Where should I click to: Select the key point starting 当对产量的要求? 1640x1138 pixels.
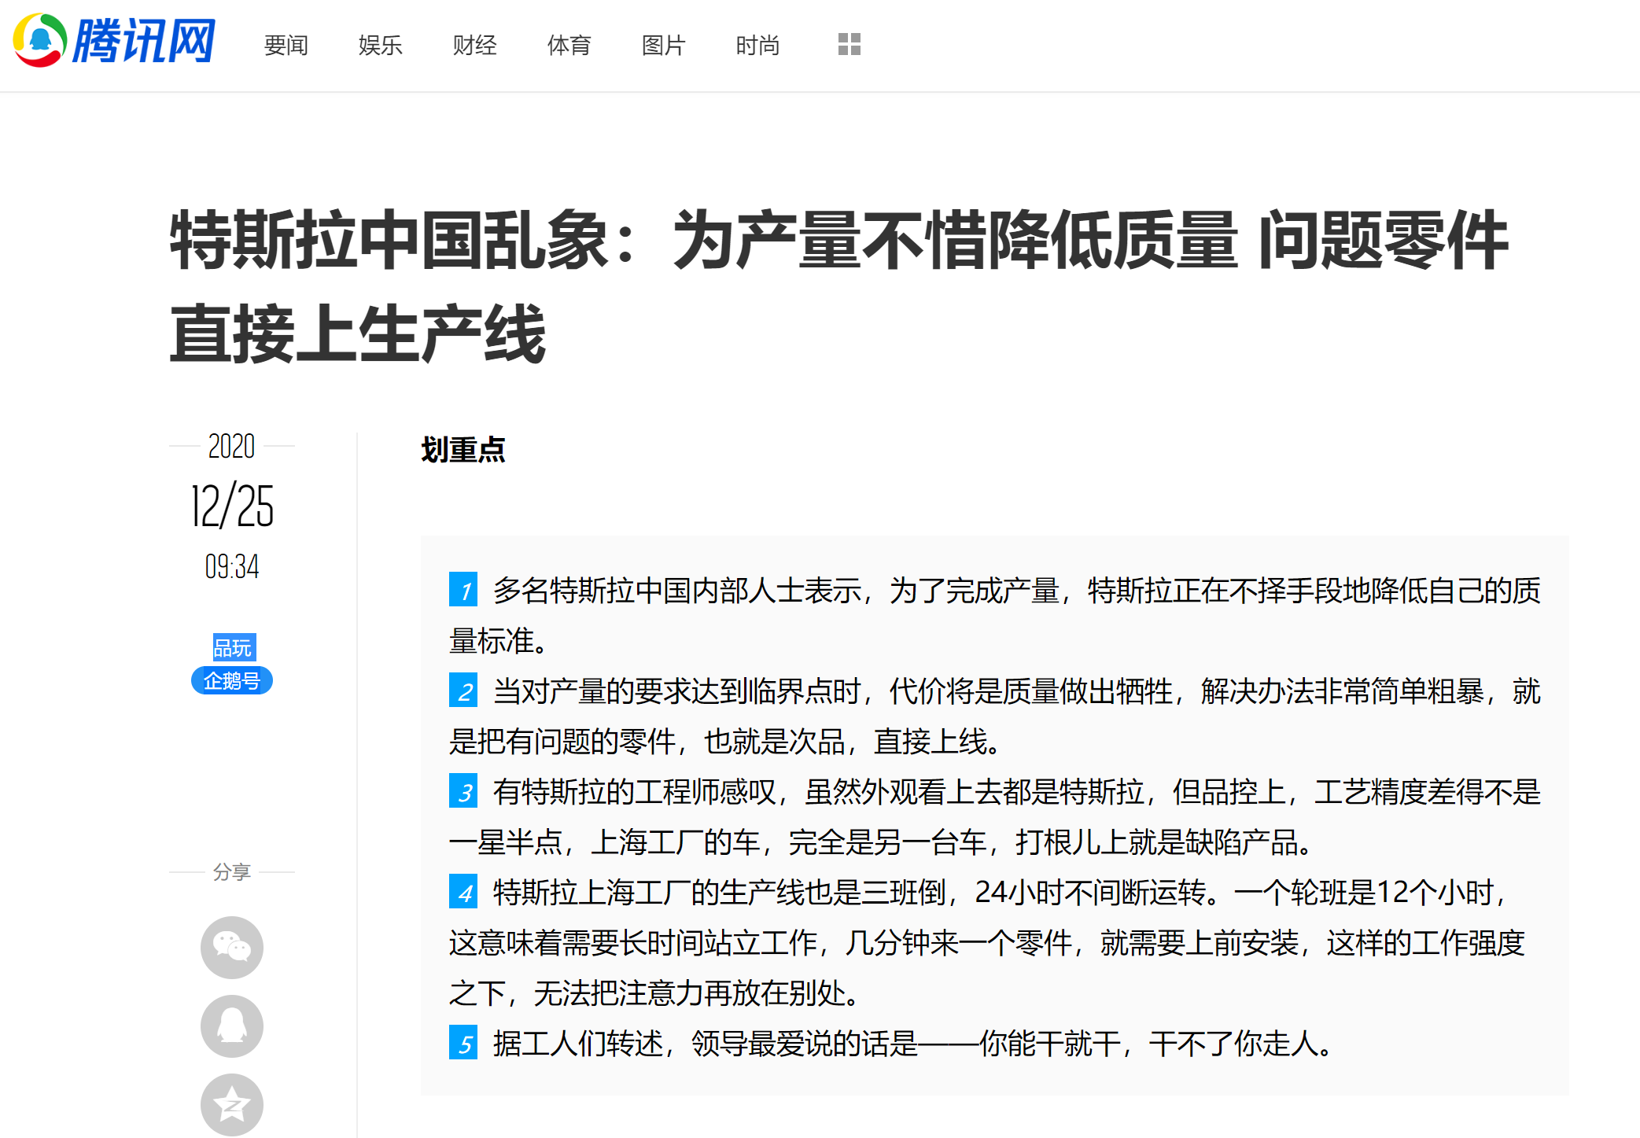click(995, 716)
